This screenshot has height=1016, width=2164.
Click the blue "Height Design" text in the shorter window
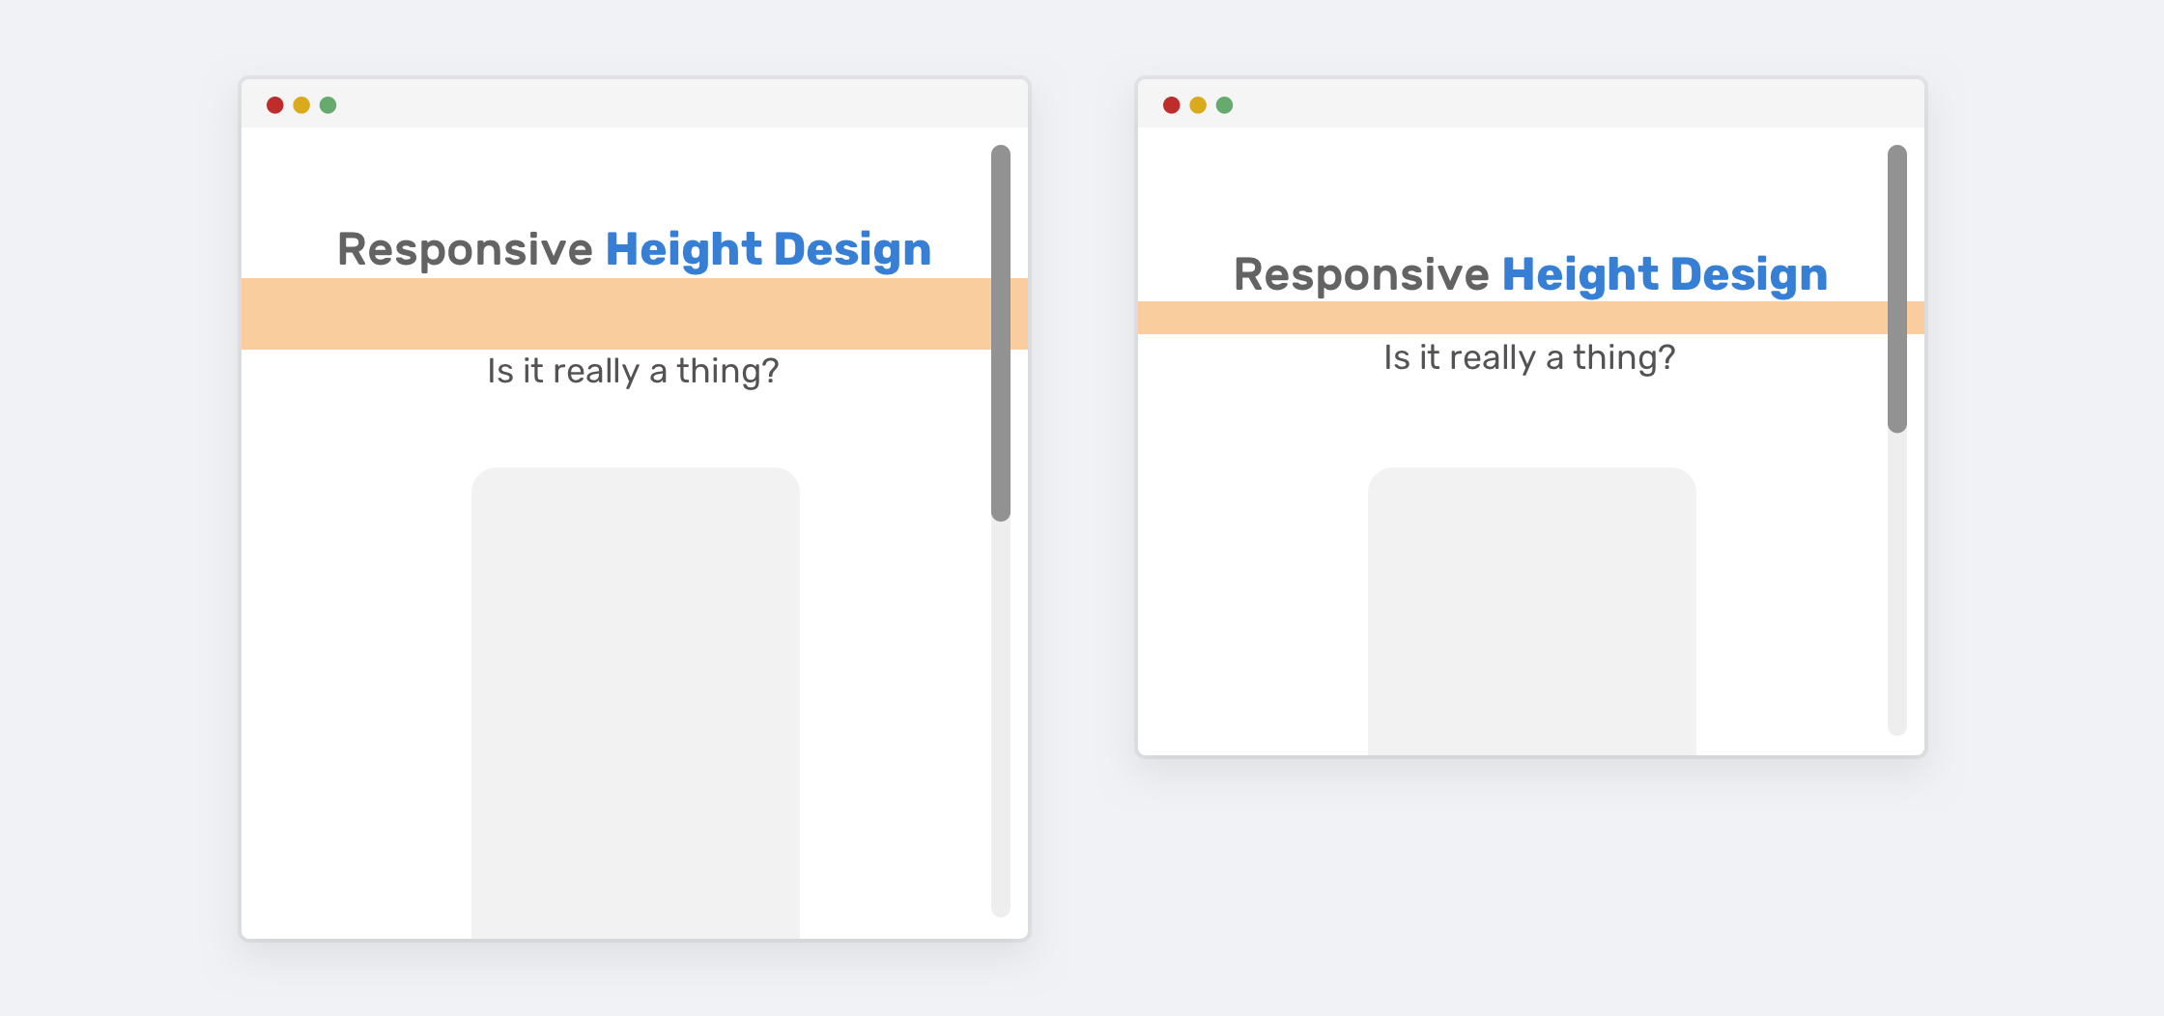pyautogui.click(x=1665, y=274)
